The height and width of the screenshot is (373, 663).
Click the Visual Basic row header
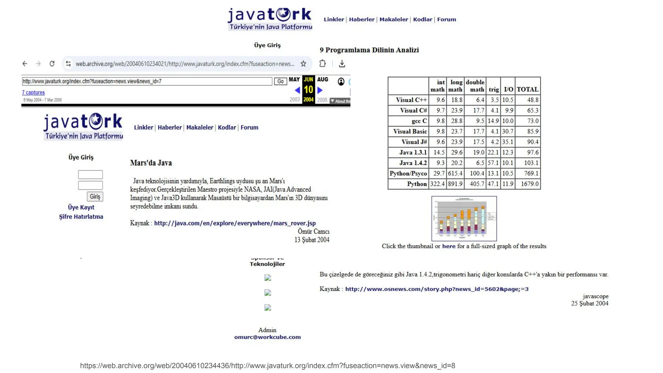pos(408,131)
